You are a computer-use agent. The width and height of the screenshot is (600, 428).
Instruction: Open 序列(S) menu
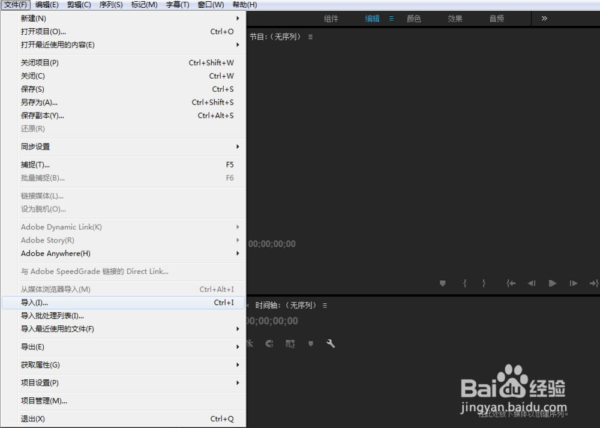pyautogui.click(x=111, y=5)
